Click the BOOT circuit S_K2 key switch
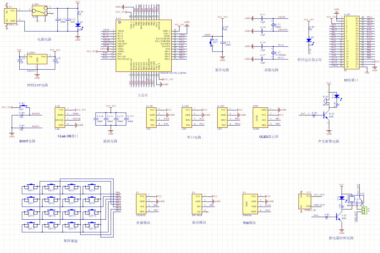Image resolution: width=380 pixels, height=253 pixels. [23, 106]
